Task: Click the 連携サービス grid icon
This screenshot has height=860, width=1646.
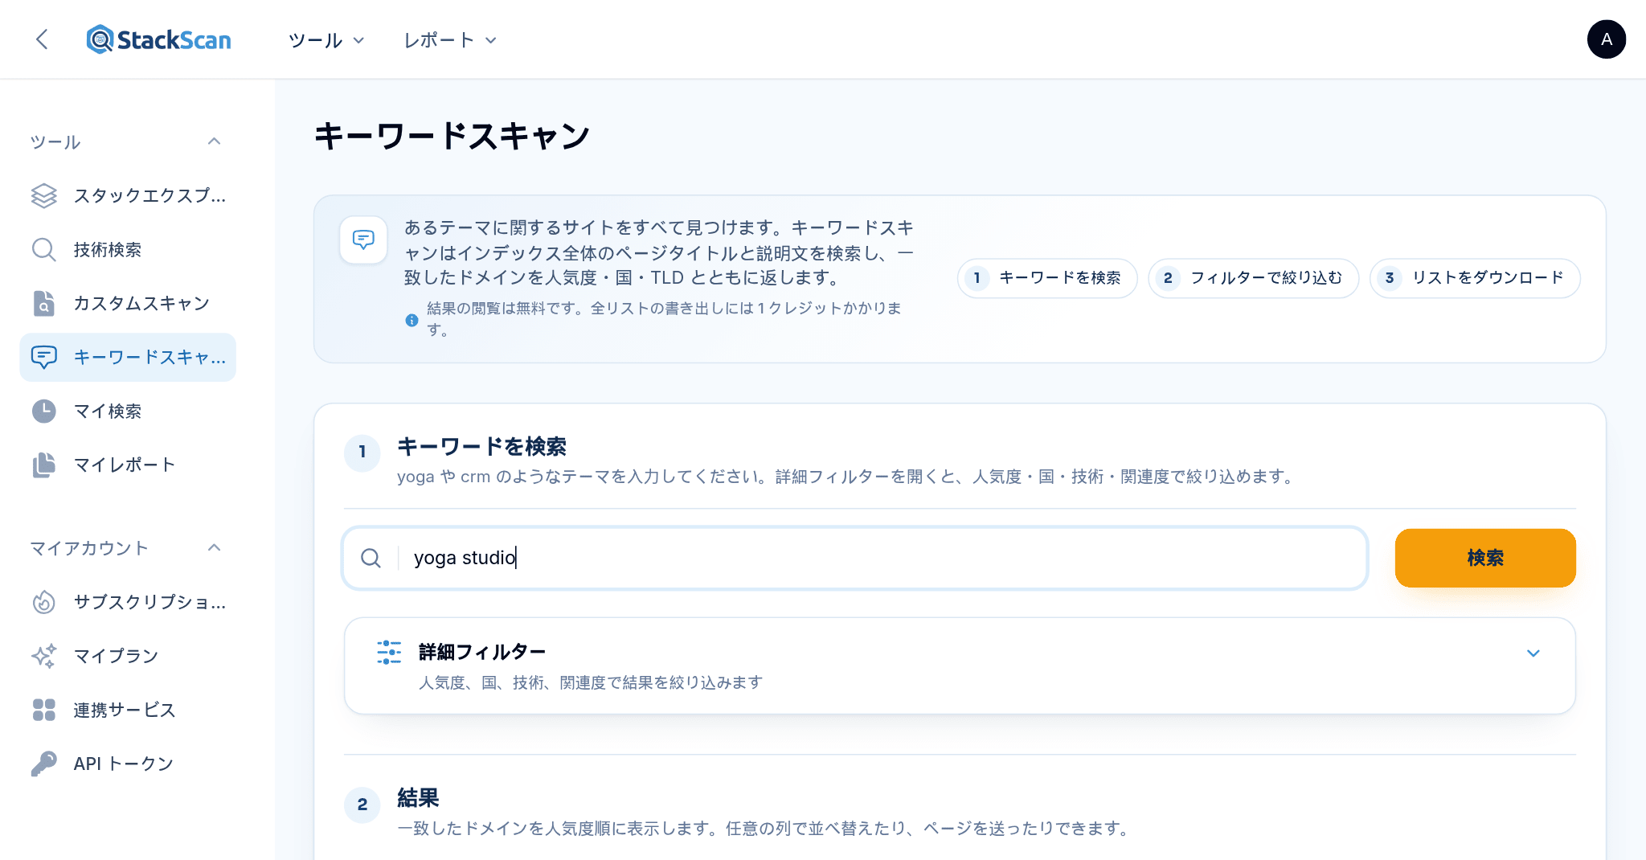Action: [x=44, y=710]
